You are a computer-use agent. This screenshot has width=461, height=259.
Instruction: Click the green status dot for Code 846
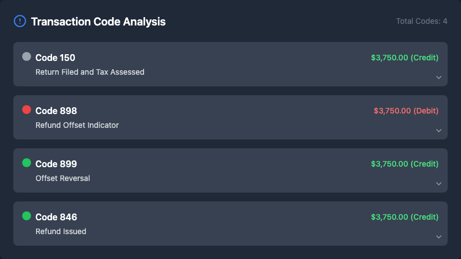27,216
